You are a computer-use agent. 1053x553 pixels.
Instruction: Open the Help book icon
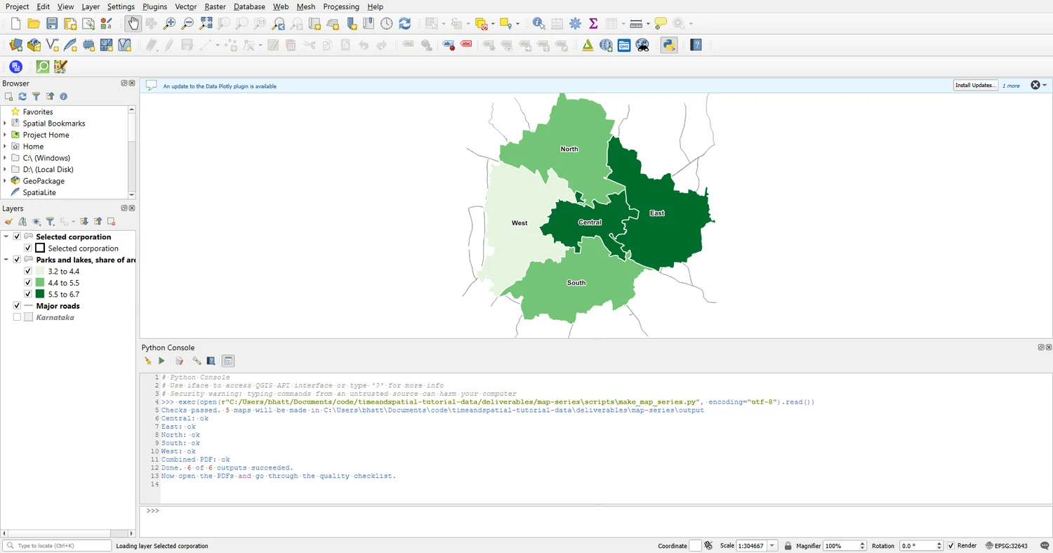696,46
